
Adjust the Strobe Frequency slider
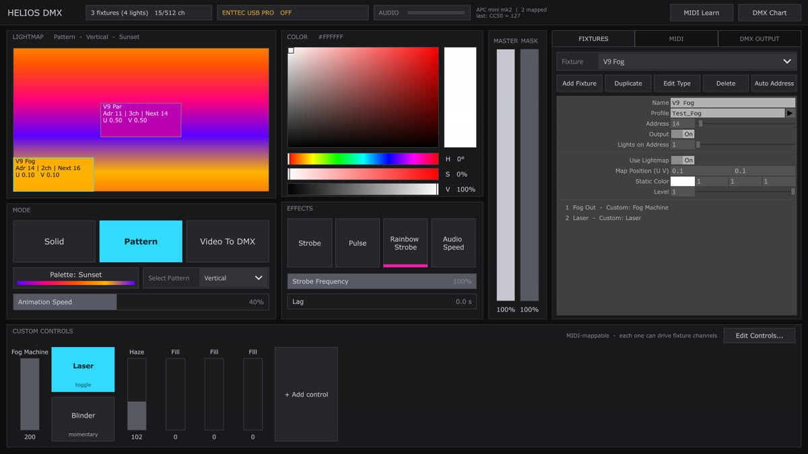[x=382, y=281]
